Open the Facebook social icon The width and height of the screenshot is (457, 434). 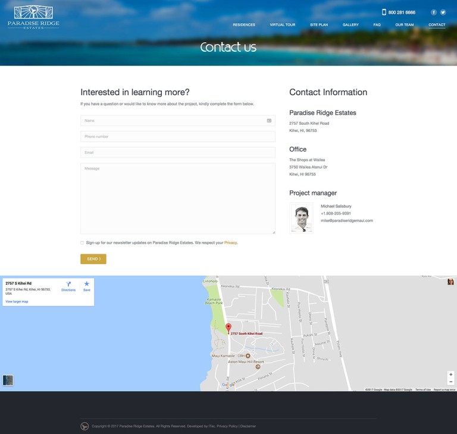click(434, 12)
